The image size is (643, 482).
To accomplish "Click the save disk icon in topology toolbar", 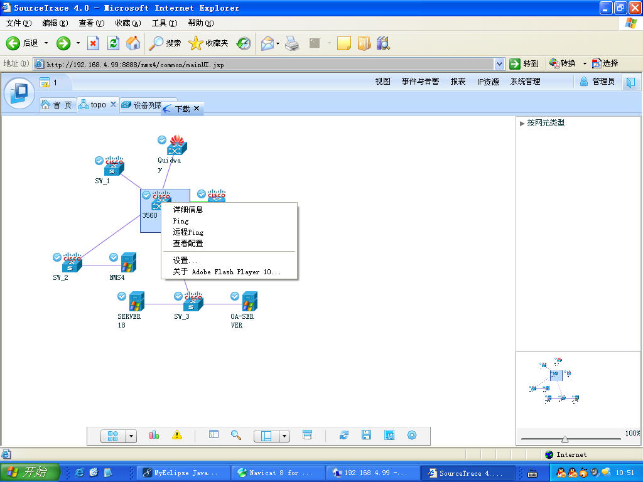I will click(366, 435).
